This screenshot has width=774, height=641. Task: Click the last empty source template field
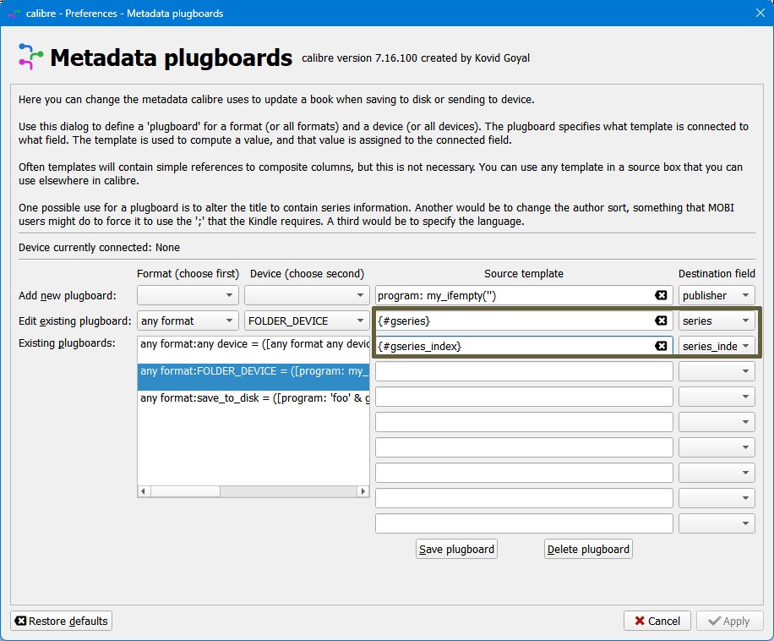coord(524,523)
